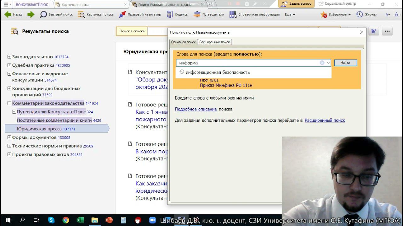Open Карточка поиска from the toolbar

(96, 14)
